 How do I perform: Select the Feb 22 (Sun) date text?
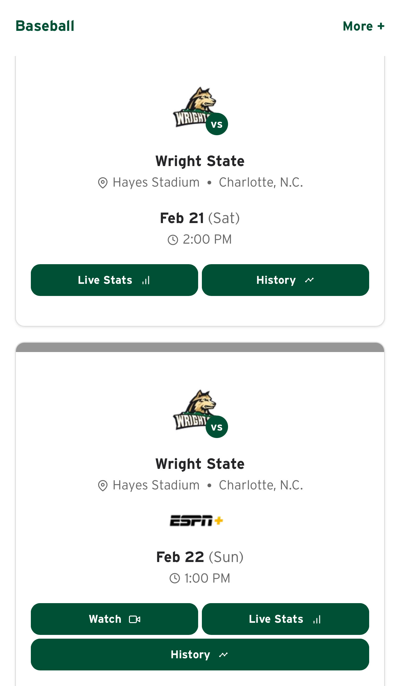pyautogui.click(x=200, y=557)
